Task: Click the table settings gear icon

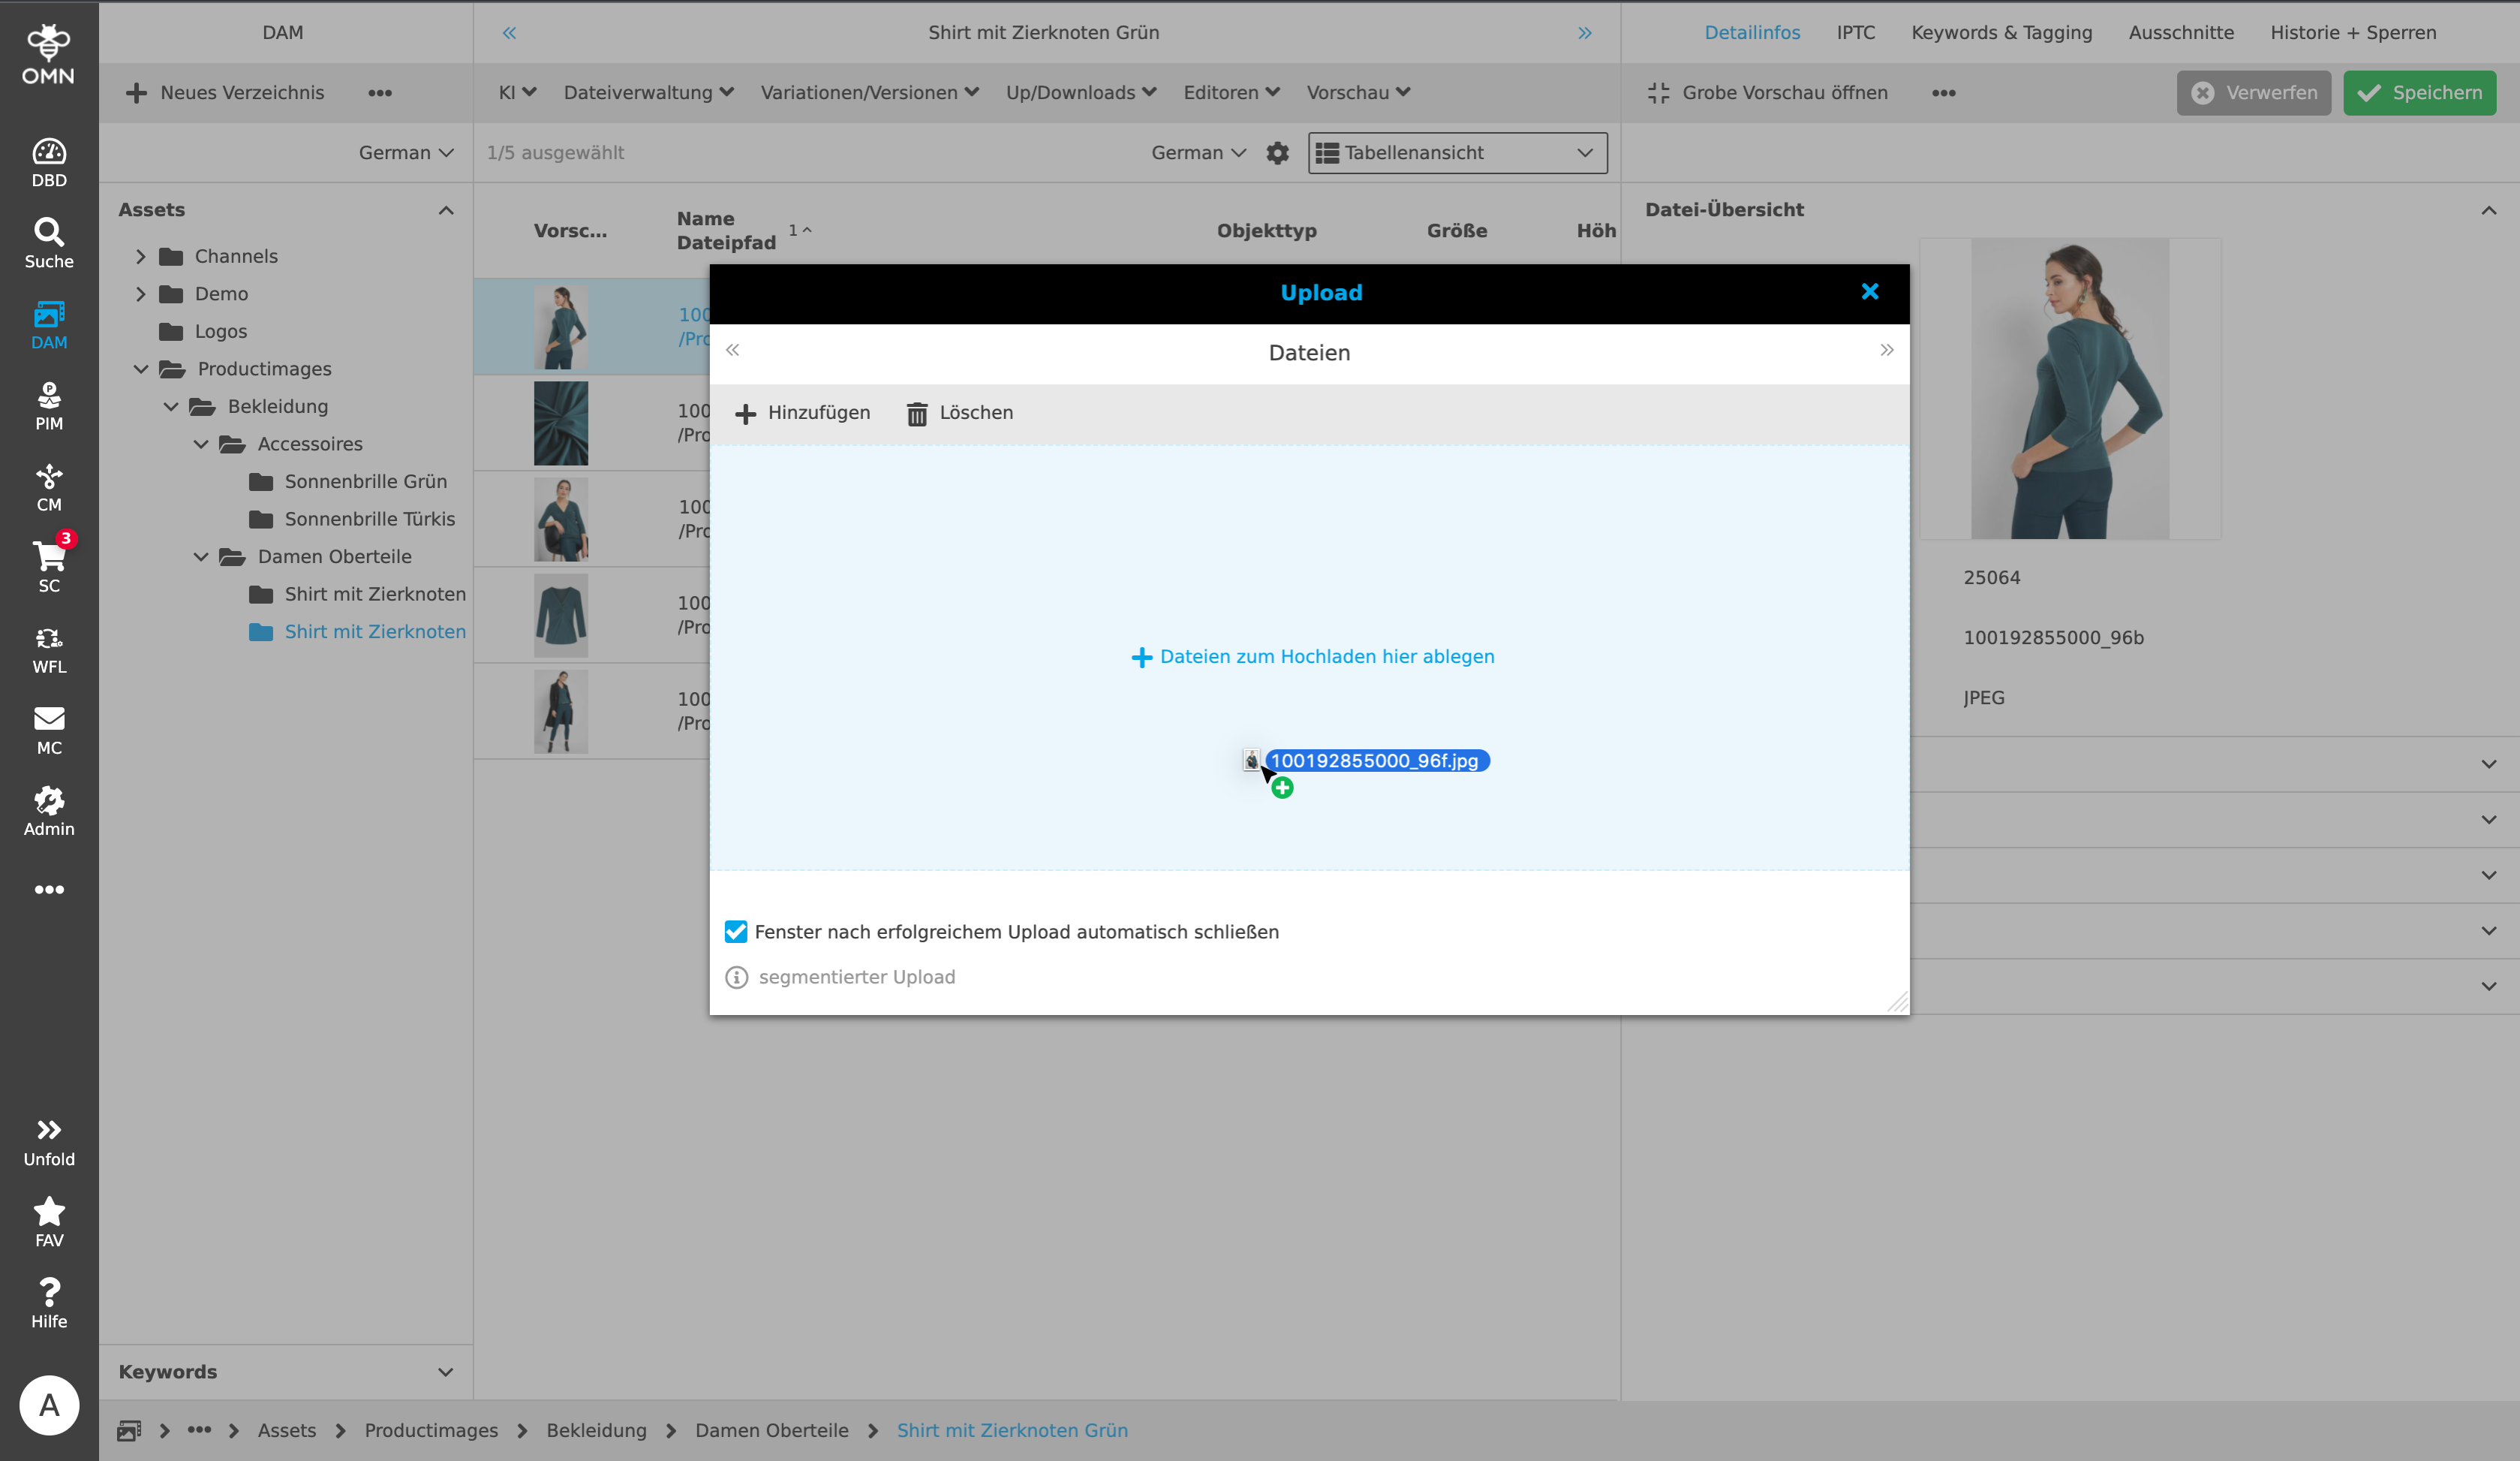Action: [1277, 153]
